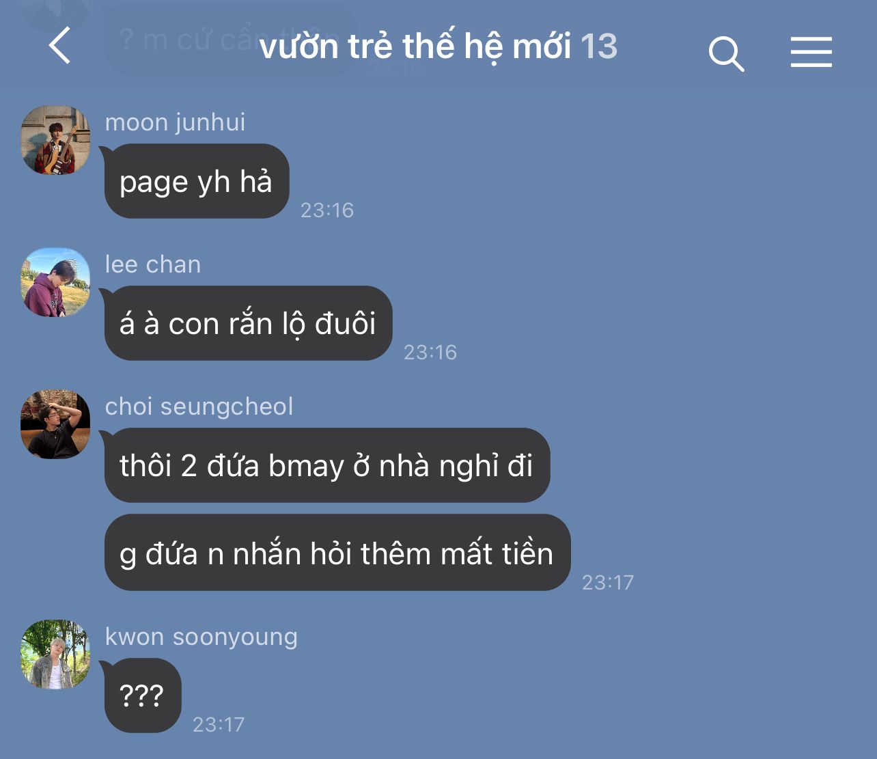Select 'thôi 2 đứa bmay ở nhà nghỉ đi' message
877x759 pixels.
coord(326,465)
